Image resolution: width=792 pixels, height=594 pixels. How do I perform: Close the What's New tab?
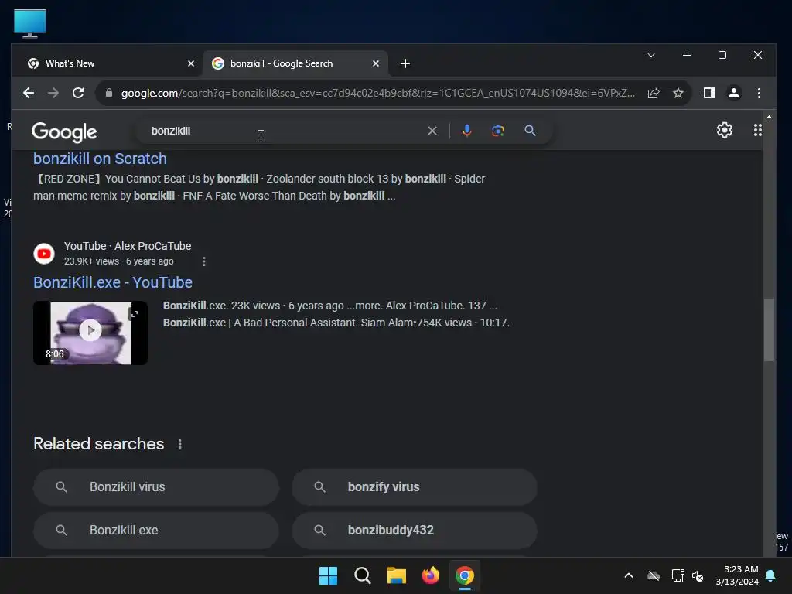pos(191,63)
